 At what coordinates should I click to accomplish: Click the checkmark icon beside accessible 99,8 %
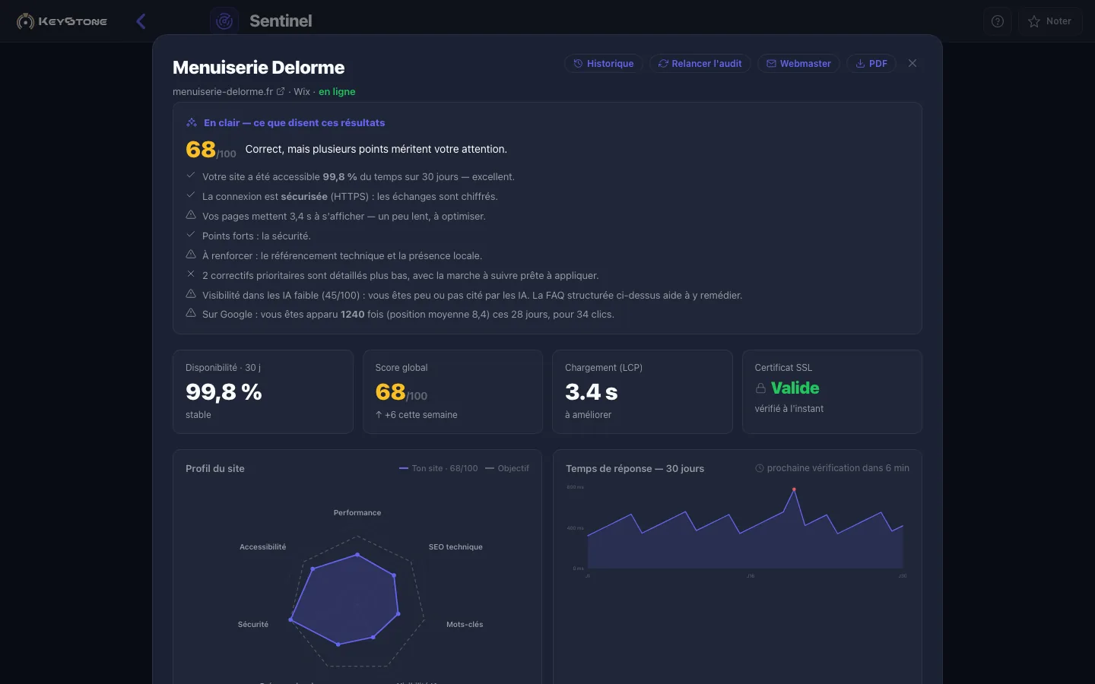(x=191, y=176)
